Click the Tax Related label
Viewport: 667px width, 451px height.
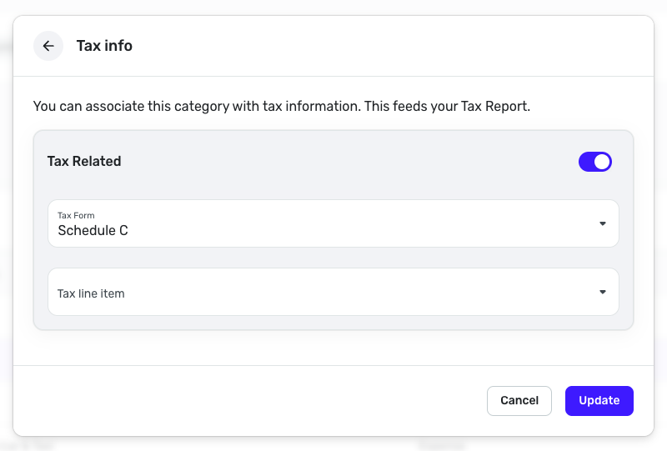(x=84, y=162)
